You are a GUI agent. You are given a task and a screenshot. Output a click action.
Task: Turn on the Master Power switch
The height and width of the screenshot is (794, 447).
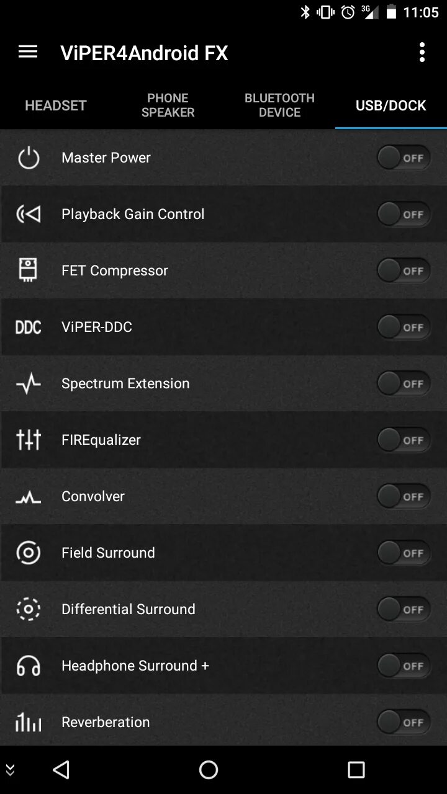click(x=404, y=158)
